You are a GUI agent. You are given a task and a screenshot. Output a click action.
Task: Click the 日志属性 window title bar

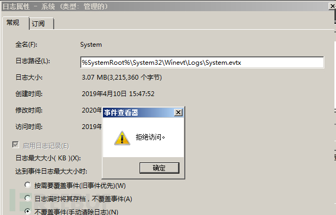point(165,6)
